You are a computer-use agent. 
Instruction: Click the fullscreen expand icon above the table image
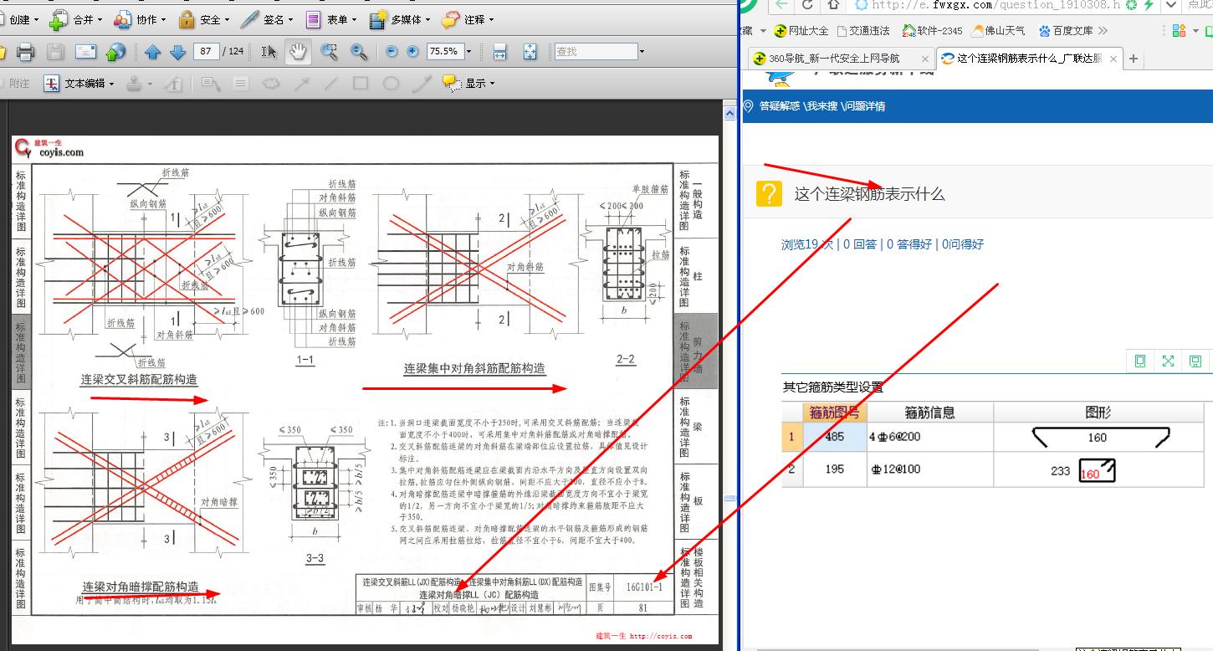pos(1168,361)
